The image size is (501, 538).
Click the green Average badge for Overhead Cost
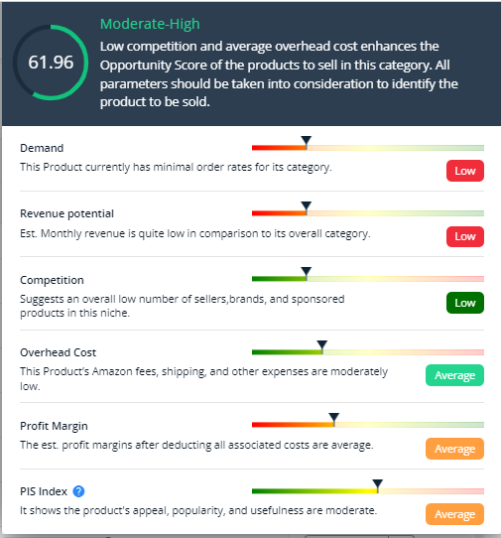454,375
